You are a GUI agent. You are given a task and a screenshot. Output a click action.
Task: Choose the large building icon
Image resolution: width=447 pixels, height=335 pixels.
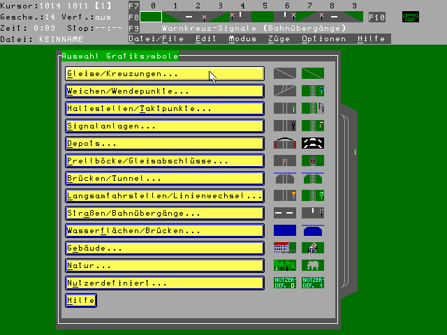284,248
